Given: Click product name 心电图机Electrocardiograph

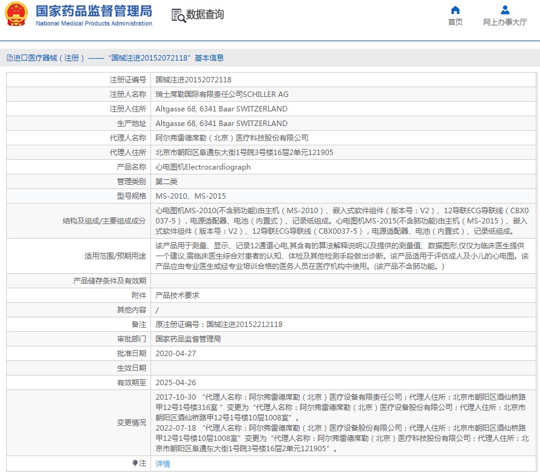Looking at the screenshot, I should (203, 167).
